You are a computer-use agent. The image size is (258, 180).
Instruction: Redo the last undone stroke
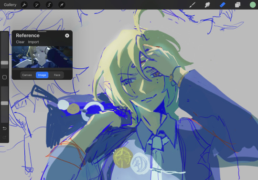(x=4, y=137)
